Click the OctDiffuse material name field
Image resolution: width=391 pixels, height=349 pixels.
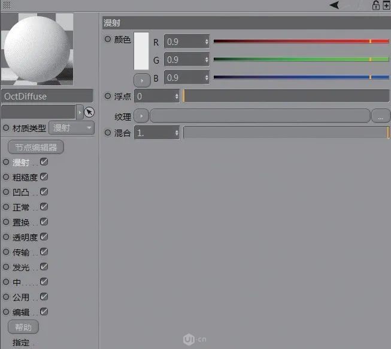click(x=48, y=96)
